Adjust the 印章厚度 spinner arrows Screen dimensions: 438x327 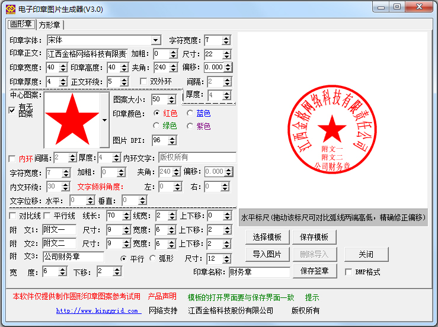click(63, 82)
